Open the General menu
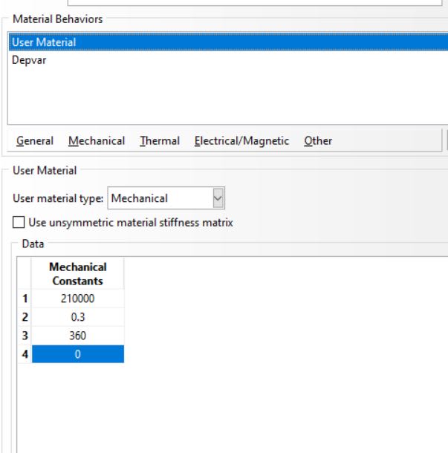 (35, 141)
